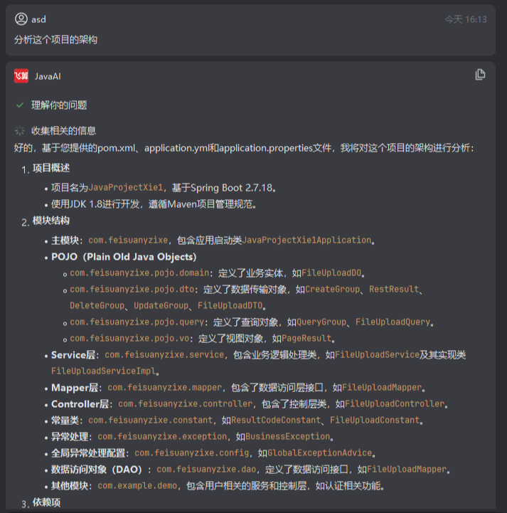
Task: Click the package com.feisuanyzixe.dao
Action: click(x=206, y=469)
